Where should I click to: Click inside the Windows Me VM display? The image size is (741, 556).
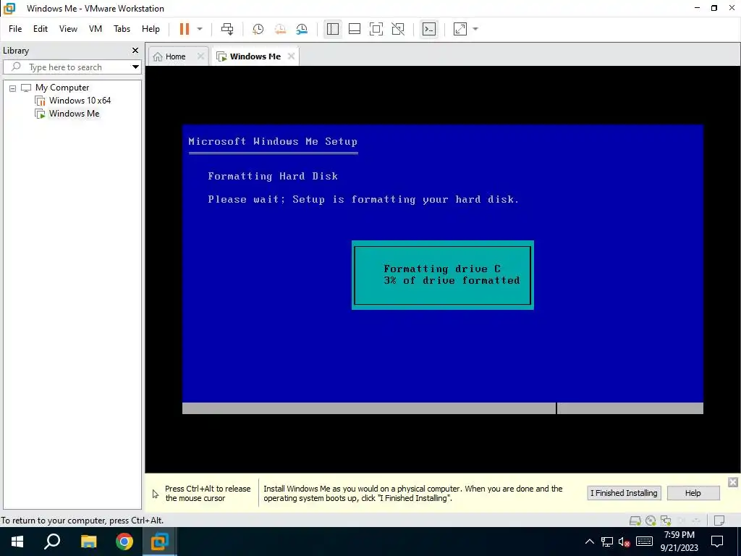pos(443,269)
